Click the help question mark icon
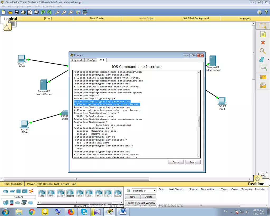 pos(266,12)
